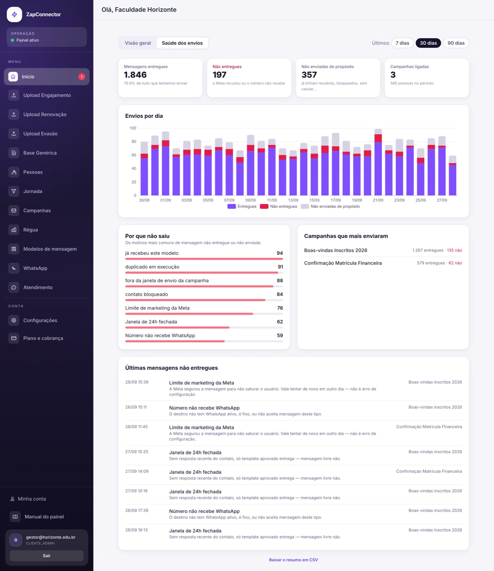
Task: Open the Campanhas envelope icon
Action: click(14, 211)
